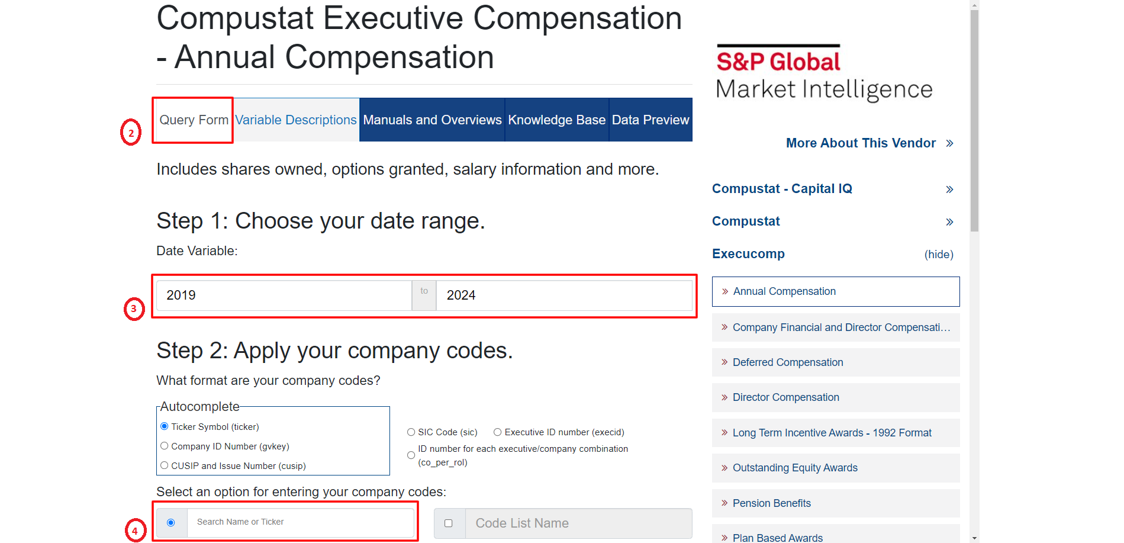Click the chevron icon beside Outstanding Equity Awards
The width and height of the screenshot is (1124, 543).
point(724,468)
